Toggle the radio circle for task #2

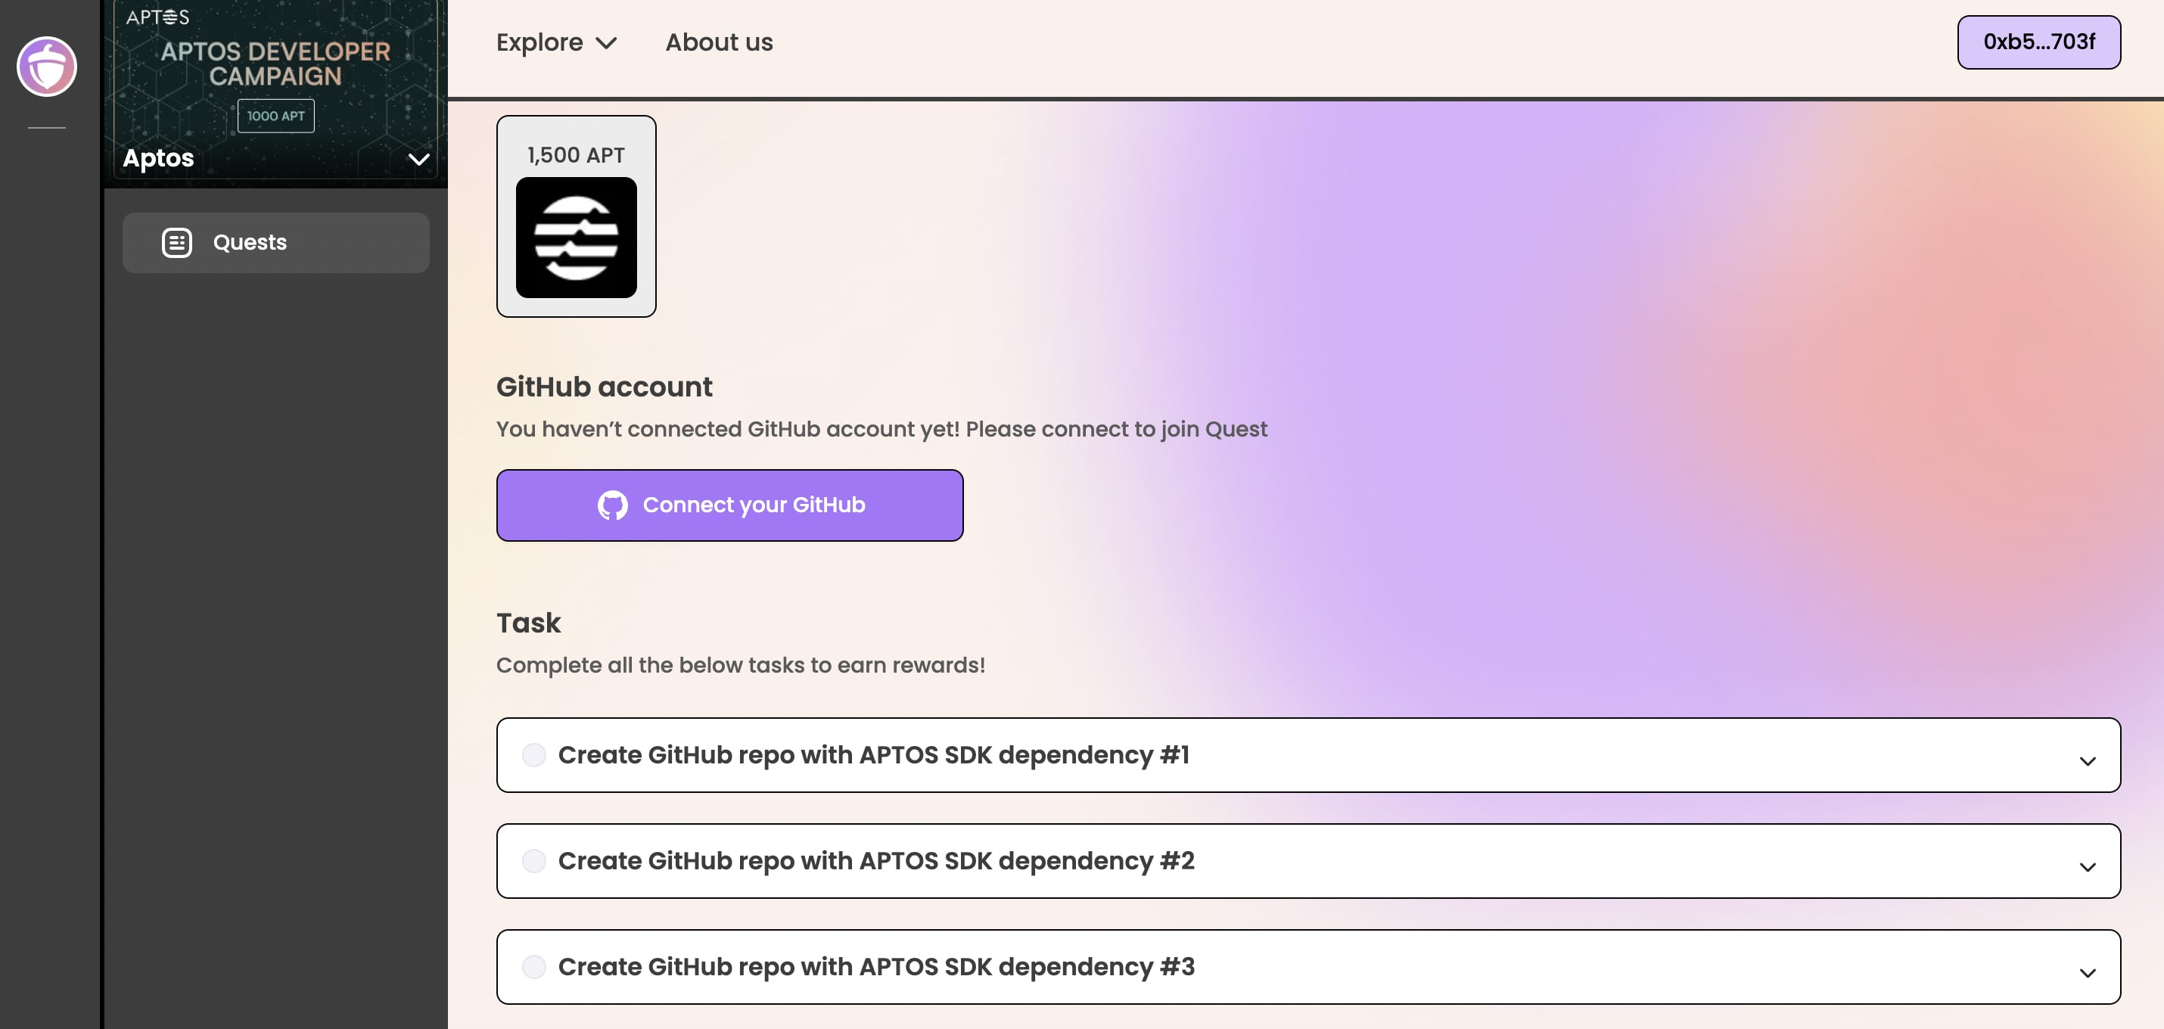click(x=533, y=861)
